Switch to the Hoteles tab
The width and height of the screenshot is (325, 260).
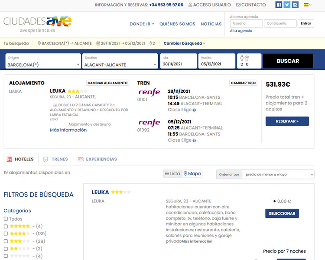point(21,159)
